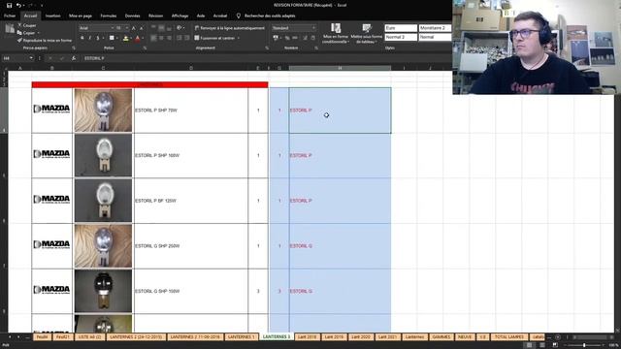This screenshot has width=621, height=349.
Task: Apply yellow fill color to cell
Action: [x=125, y=38]
